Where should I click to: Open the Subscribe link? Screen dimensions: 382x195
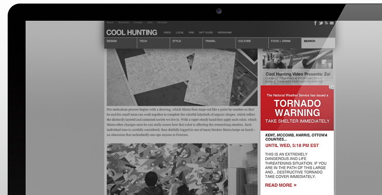(124, 22)
